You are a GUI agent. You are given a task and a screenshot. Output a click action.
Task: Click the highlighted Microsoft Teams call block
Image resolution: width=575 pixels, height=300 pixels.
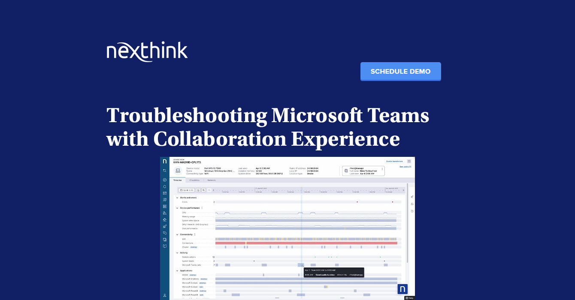(x=301, y=265)
